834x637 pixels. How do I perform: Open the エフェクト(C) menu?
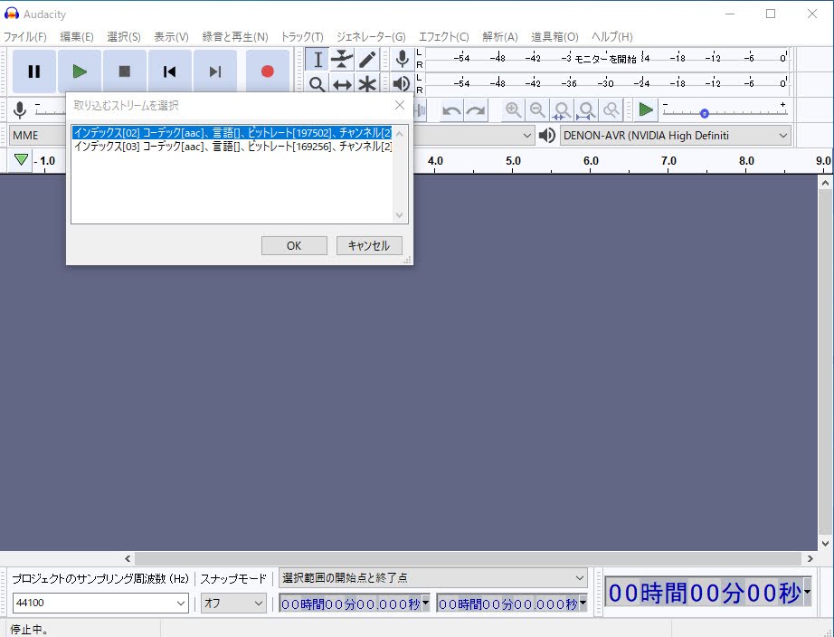click(x=443, y=37)
